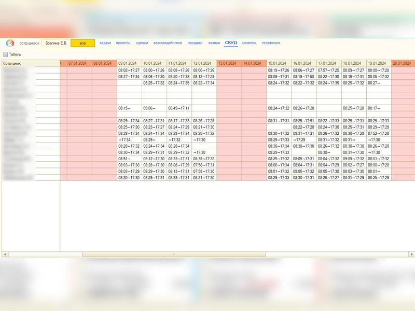Open the заявки tab
This screenshot has height=311, width=415.
(214, 43)
